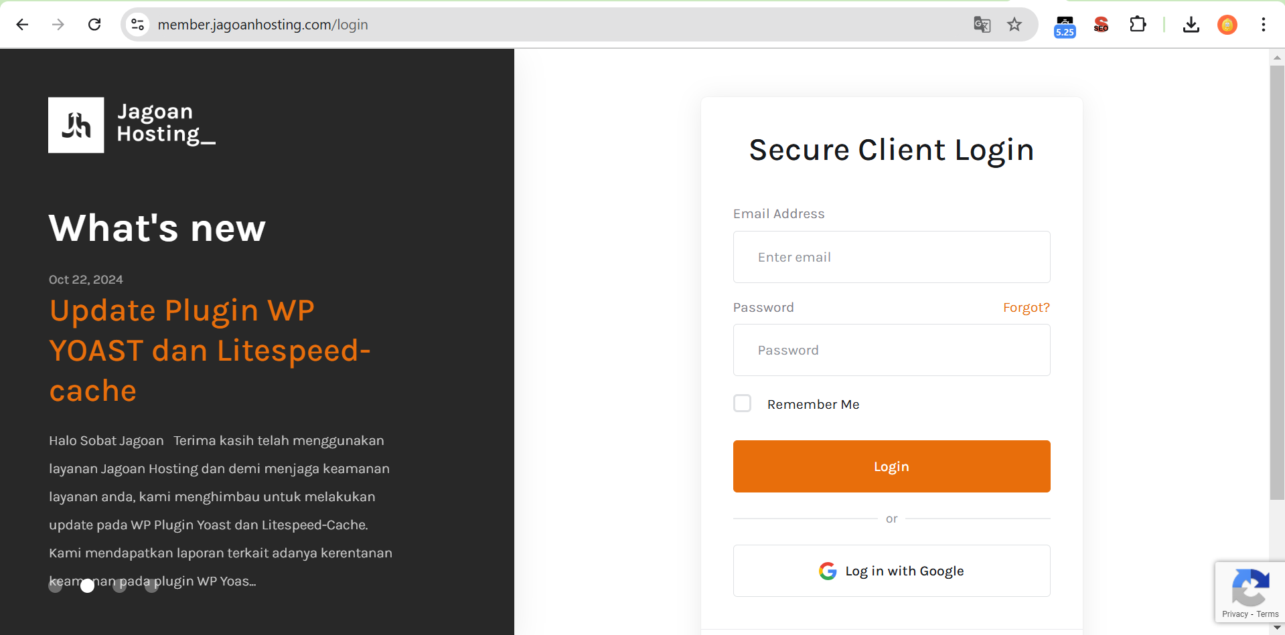Click Log in with Google
The image size is (1285, 635).
(x=891, y=571)
